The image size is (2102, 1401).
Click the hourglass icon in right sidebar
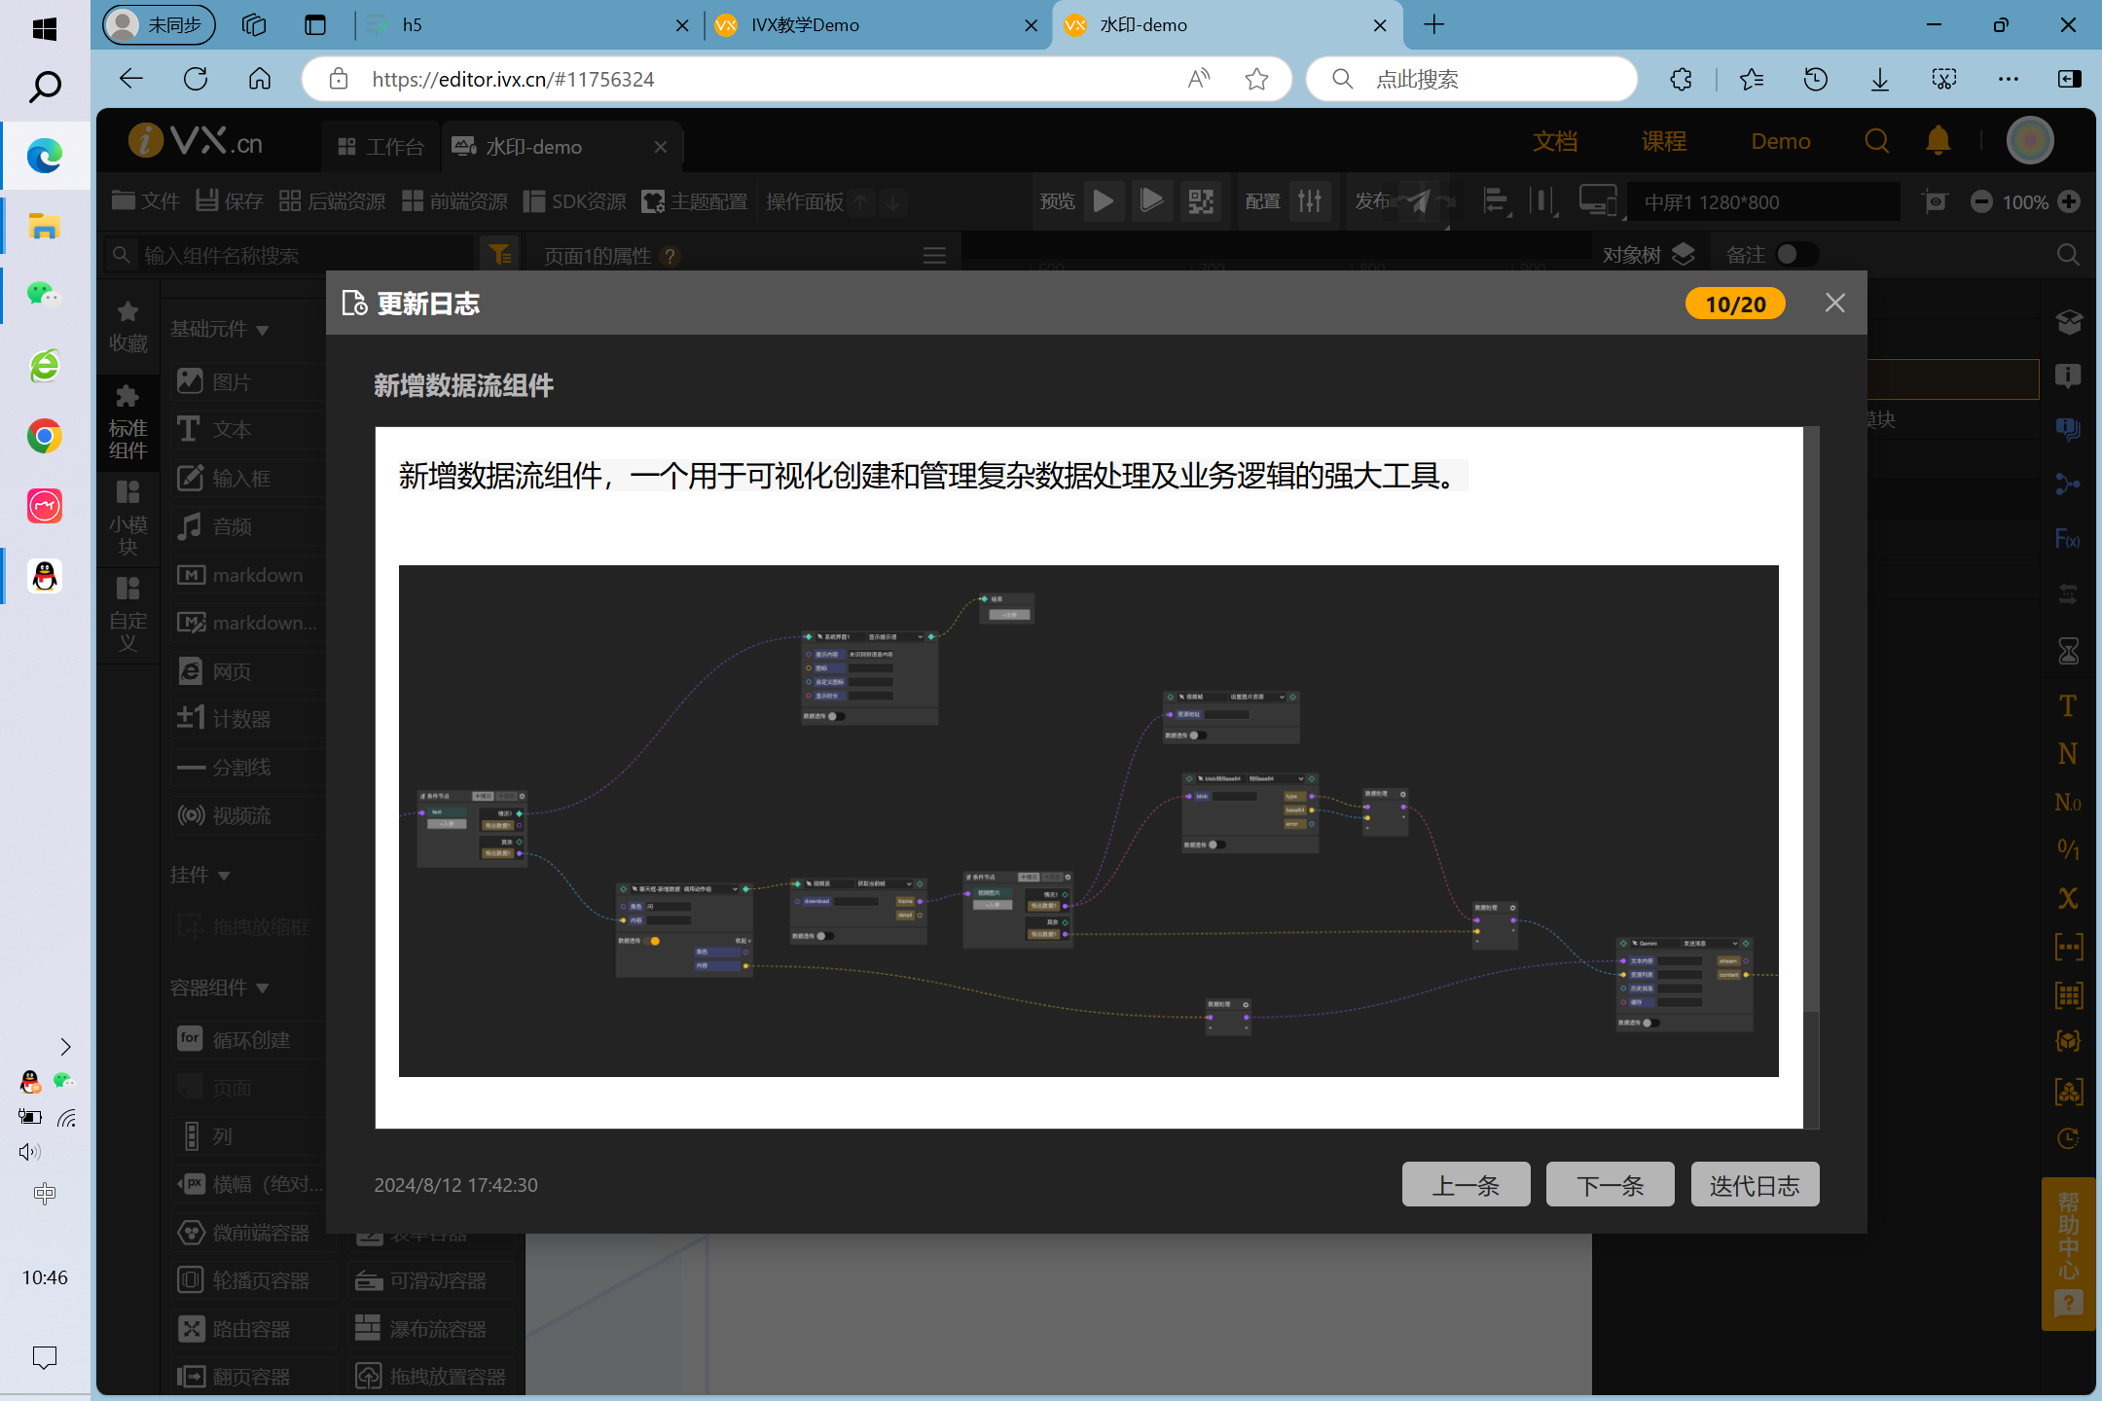point(2068,650)
